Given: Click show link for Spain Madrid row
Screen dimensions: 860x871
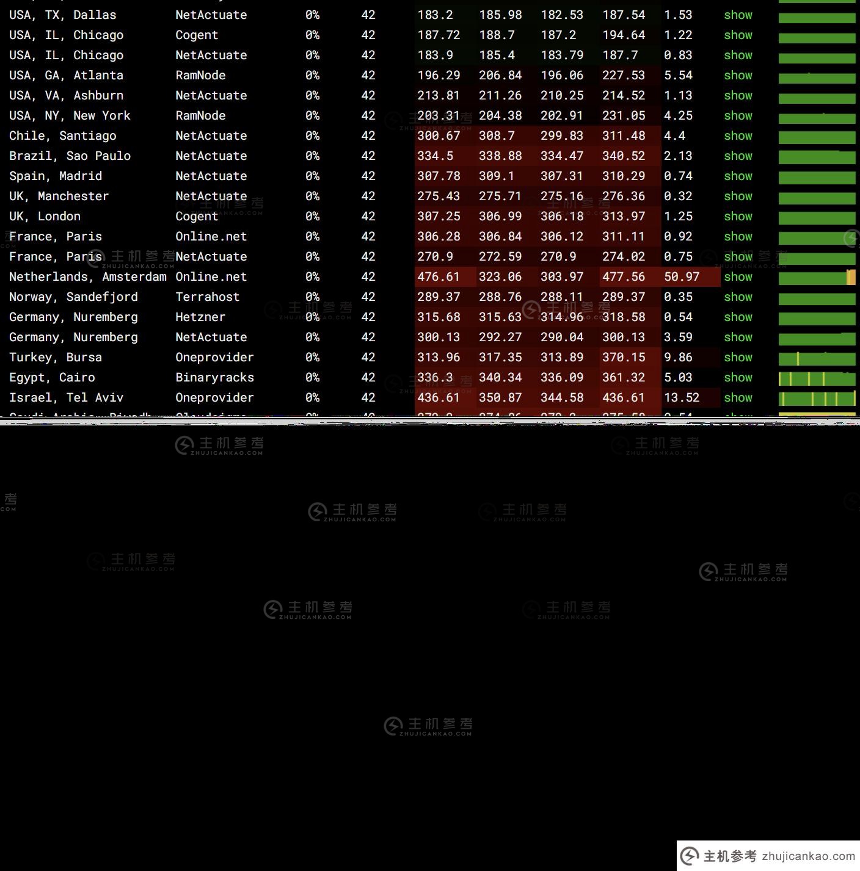Looking at the screenshot, I should [738, 176].
